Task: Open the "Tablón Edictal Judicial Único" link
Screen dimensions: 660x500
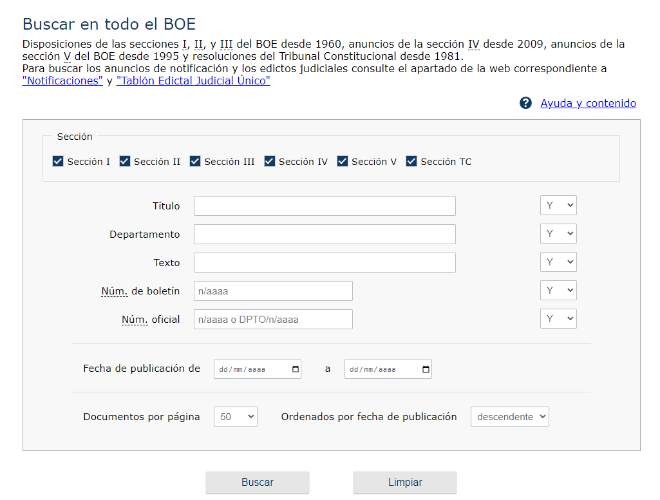Action: tap(193, 81)
